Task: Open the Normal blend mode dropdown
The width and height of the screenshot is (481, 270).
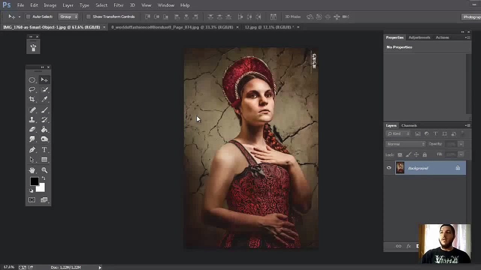Action: pyautogui.click(x=405, y=144)
